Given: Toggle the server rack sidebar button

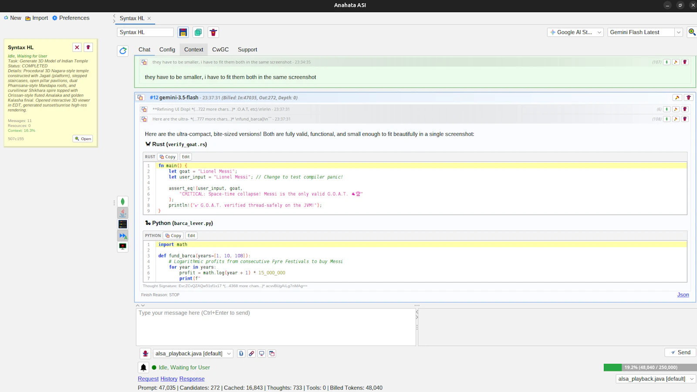Looking at the screenshot, I should pos(123,224).
